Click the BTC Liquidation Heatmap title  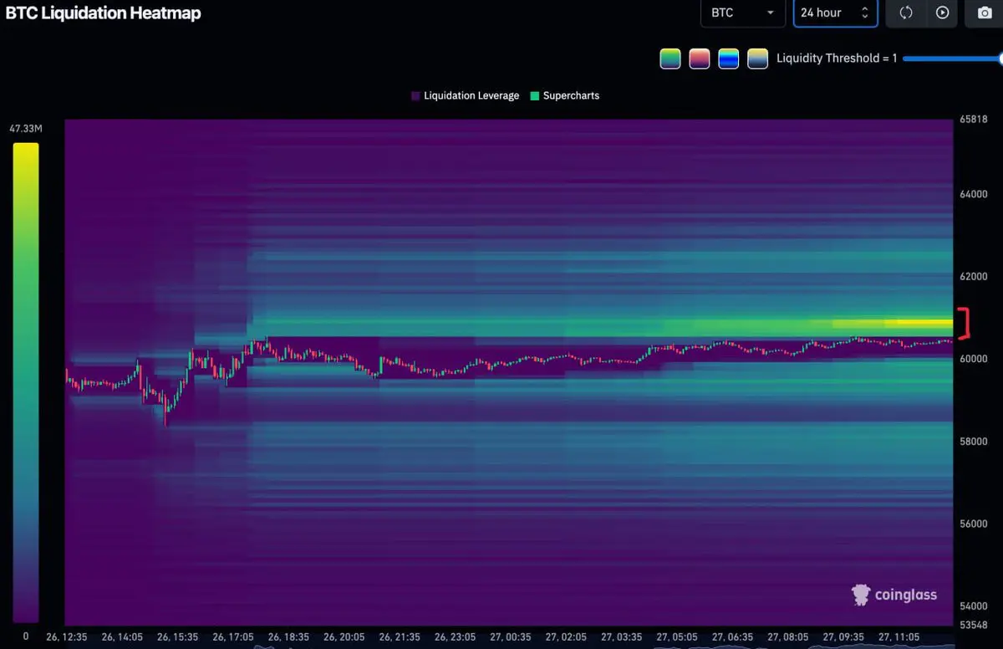click(103, 13)
